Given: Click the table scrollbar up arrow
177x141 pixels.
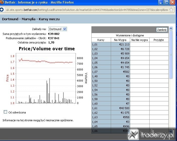Looking at the screenshot, I should coord(171,28).
